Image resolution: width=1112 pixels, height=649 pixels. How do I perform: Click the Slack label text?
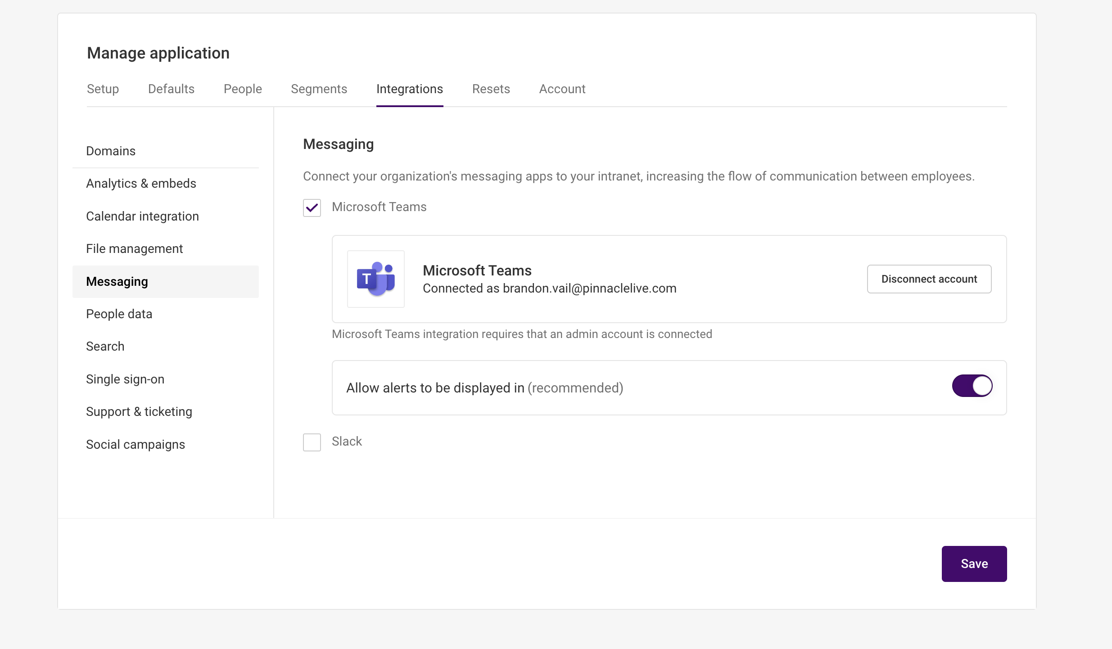coord(347,442)
